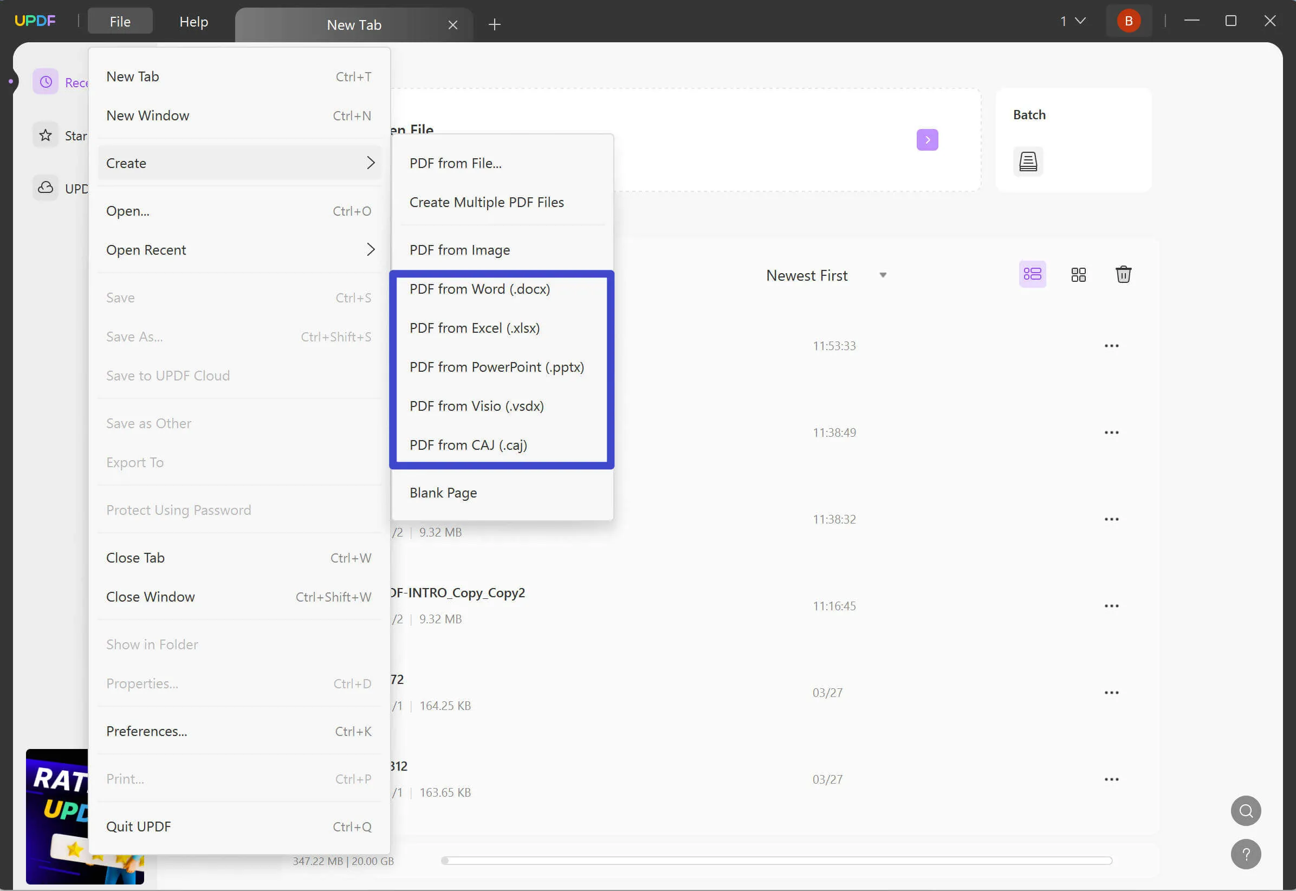This screenshot has height=891, width=1296.
Task: Expand the Create submenu arrow
Action: click(370, 163)
